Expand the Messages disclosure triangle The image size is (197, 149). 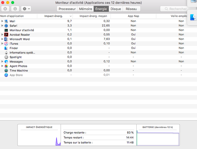(2, 61)
